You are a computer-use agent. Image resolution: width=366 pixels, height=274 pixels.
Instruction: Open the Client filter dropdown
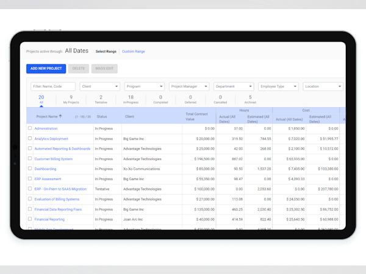tap(99, 86)
